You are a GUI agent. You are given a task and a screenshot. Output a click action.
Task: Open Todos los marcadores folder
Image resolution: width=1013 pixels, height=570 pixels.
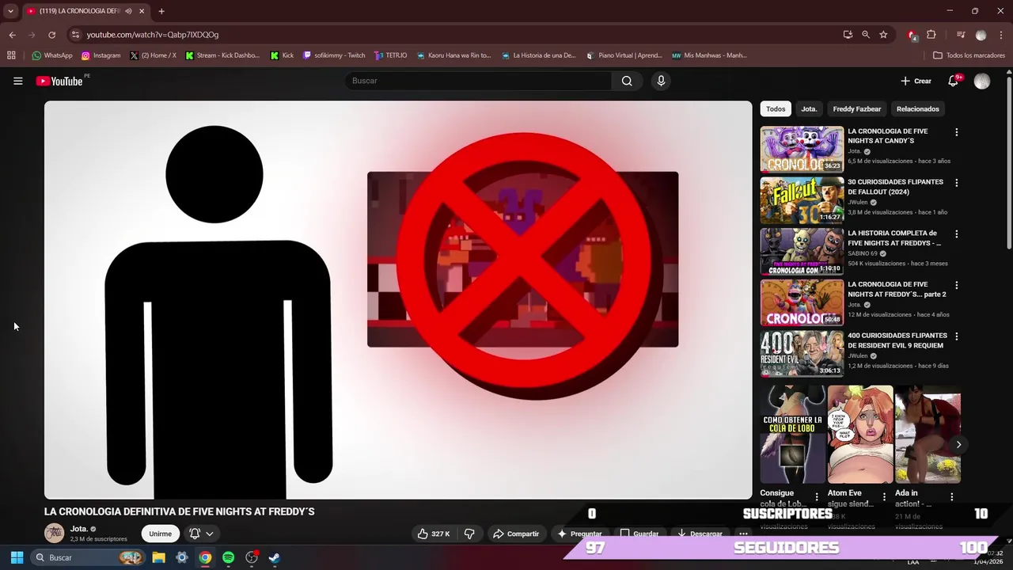(x=969, y=55)
